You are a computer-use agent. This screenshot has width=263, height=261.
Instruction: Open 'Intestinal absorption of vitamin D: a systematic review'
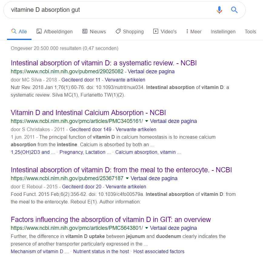[x=104, y=63]
